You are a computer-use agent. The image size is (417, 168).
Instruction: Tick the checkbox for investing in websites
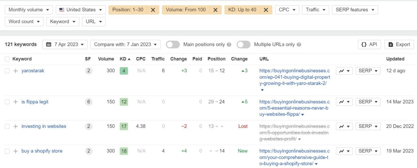tap(7, 126)
